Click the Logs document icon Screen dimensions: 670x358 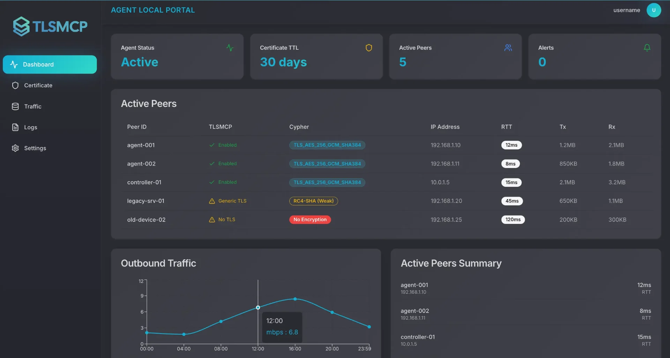click(x=15, y=127)
